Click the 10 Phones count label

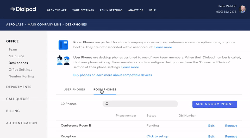click(x=68, y=104)
